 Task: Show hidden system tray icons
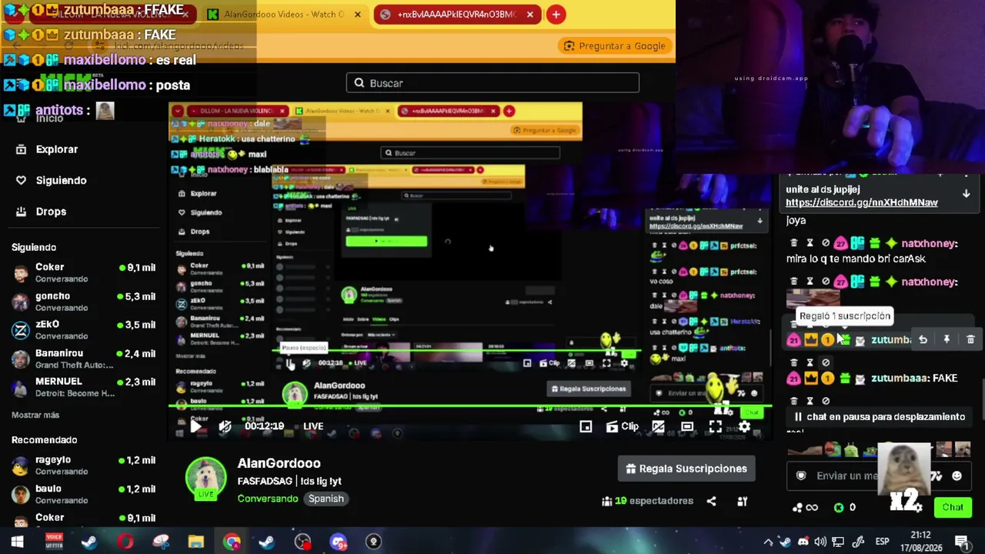768,542
